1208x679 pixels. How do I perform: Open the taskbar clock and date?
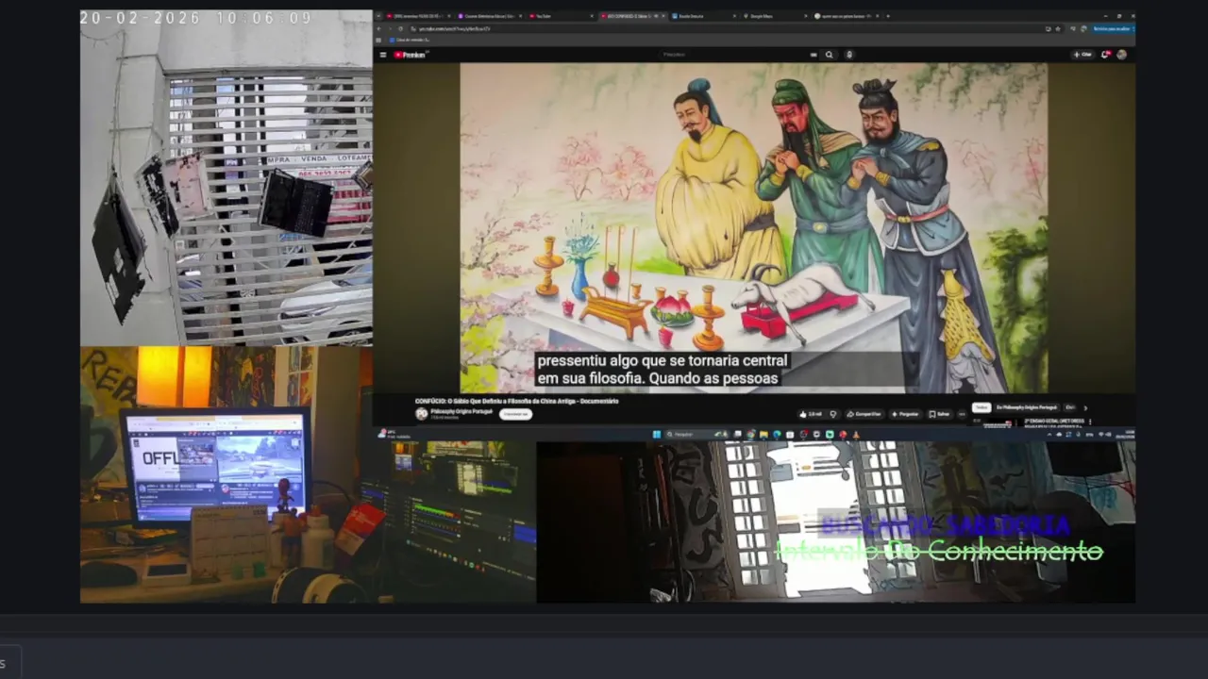coord(1126,435)
